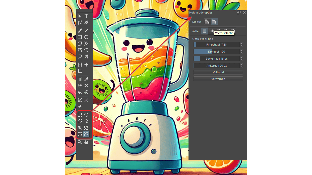Switch Modus to pixel selection
The height and width of the screenshot is (175, 312).
click(207, 22)
